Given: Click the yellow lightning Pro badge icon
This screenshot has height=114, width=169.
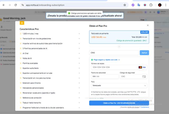Looking at the screenshot, I should (x=22, y=23).
